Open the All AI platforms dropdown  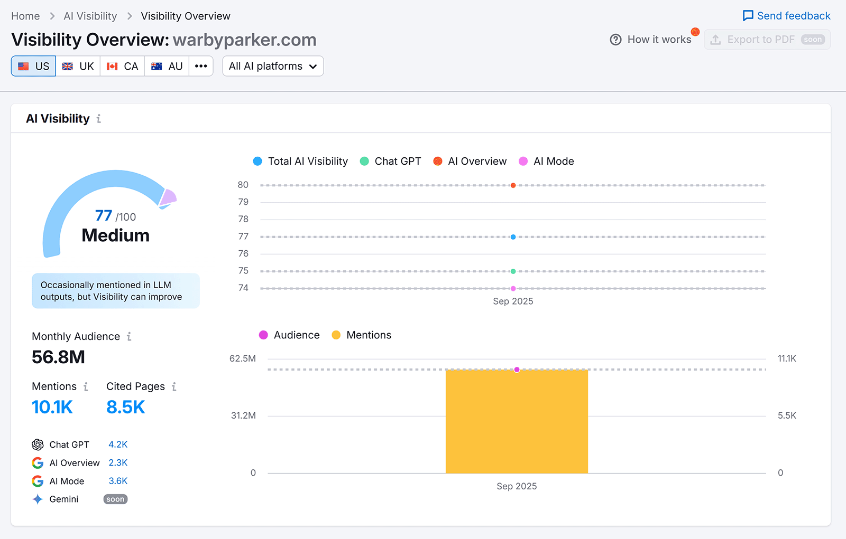coord(273,66)
